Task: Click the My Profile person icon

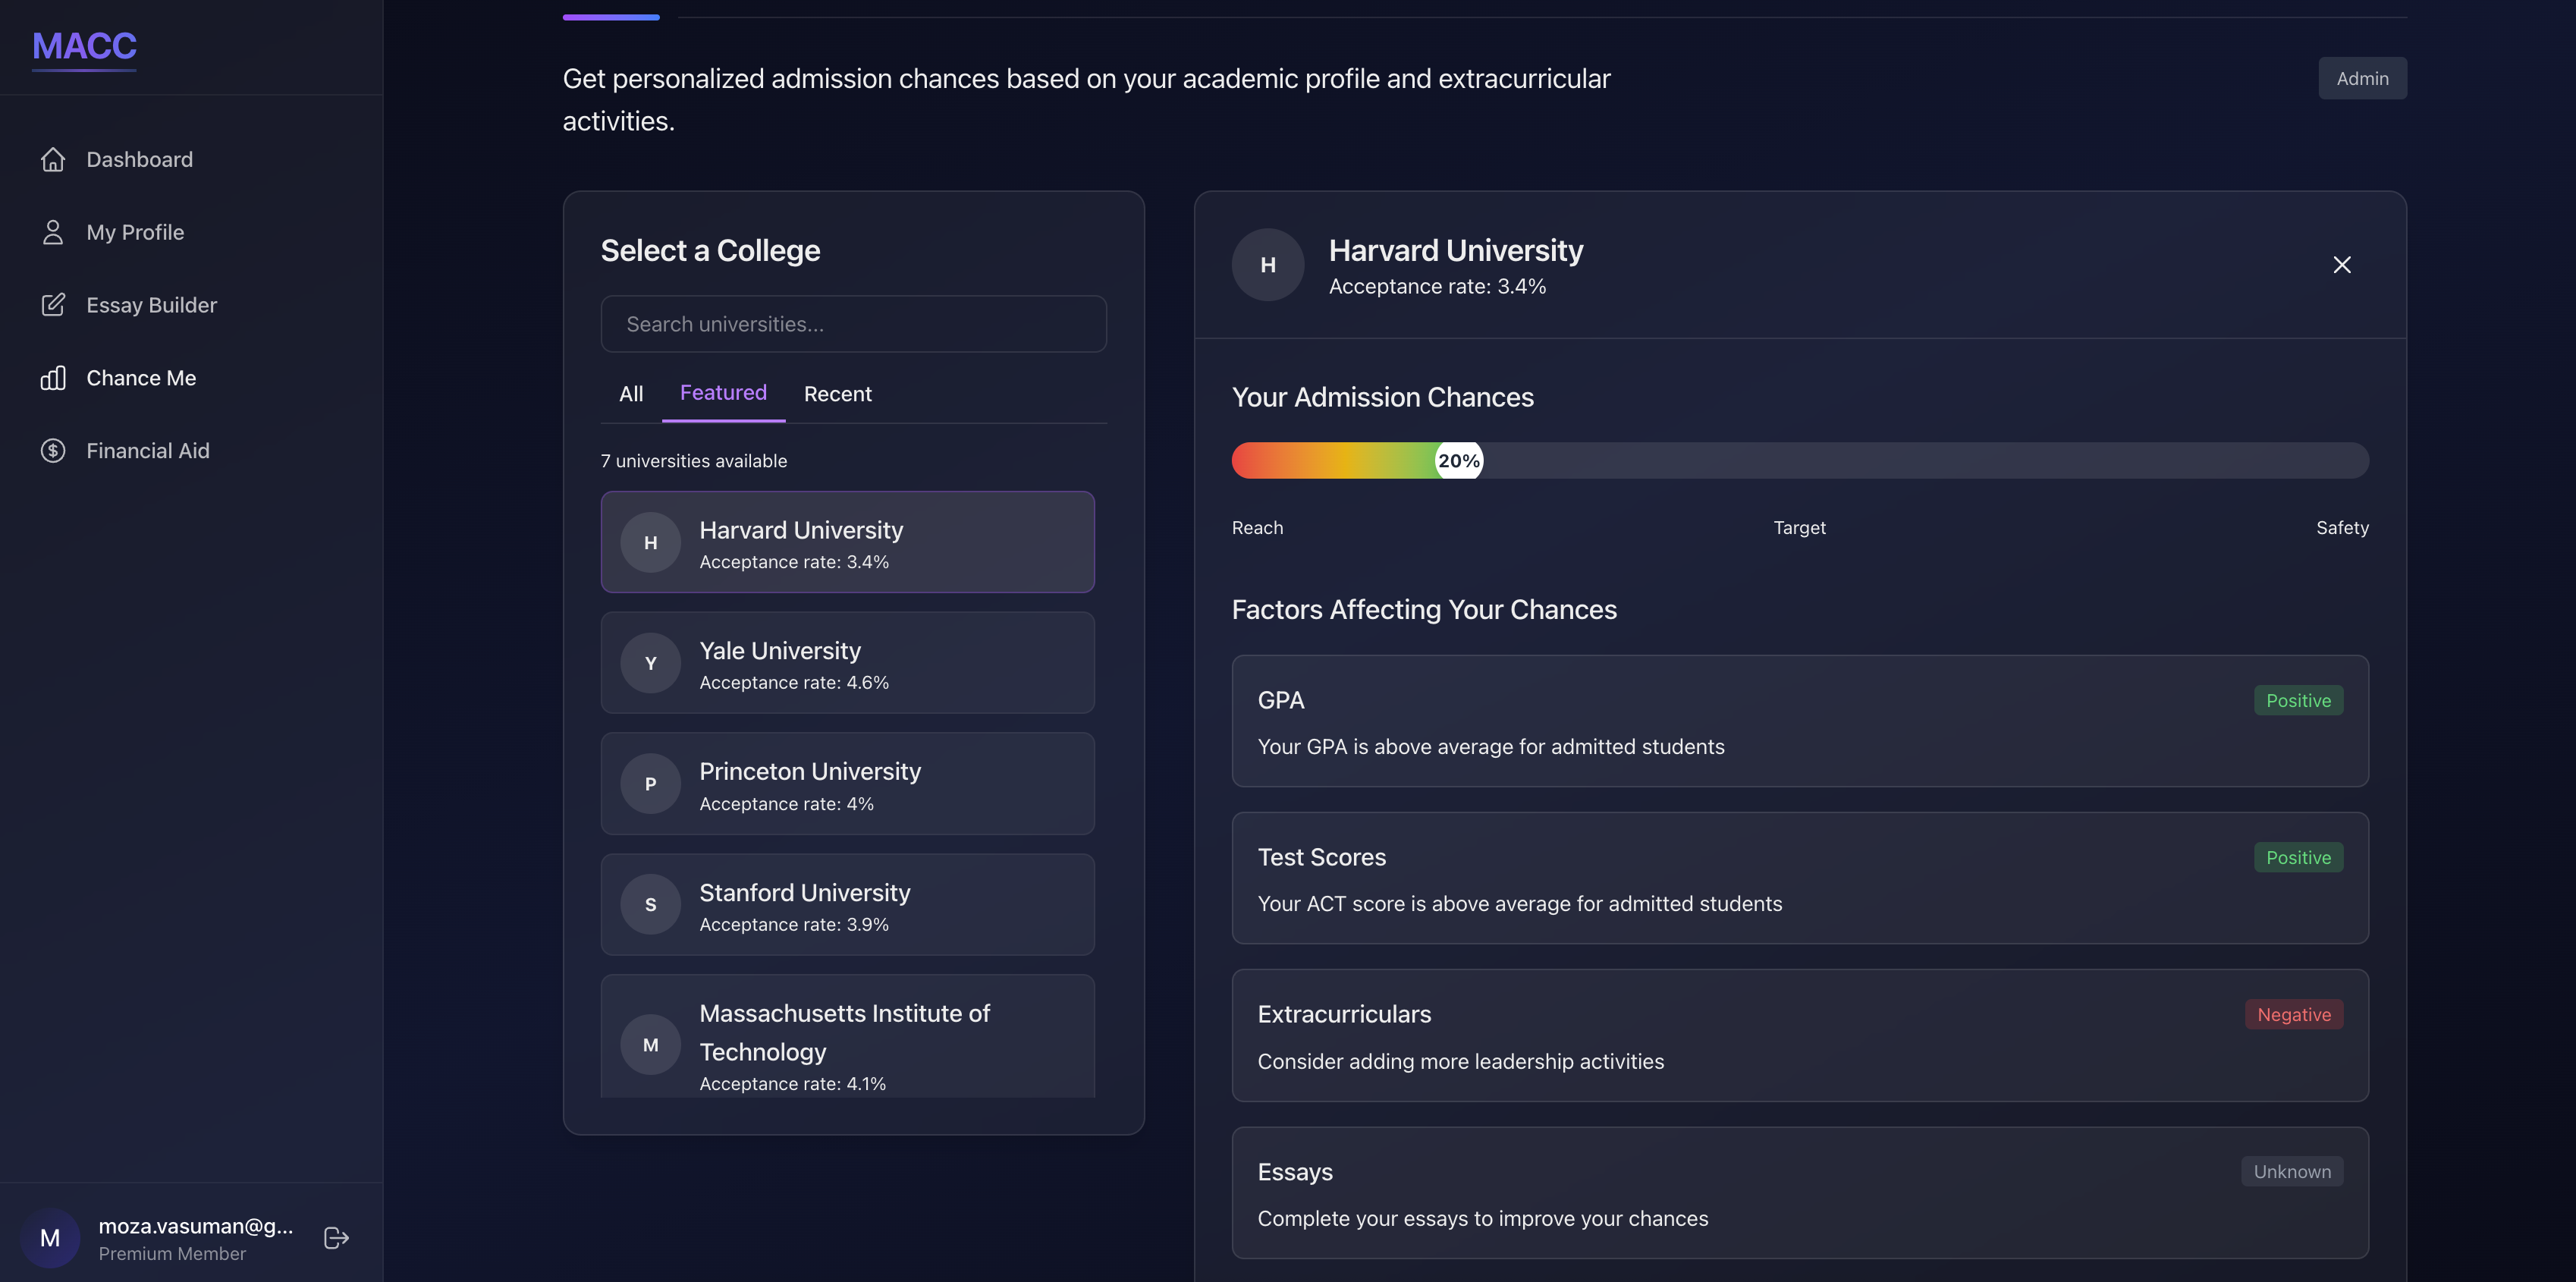Action: point(53,232)
